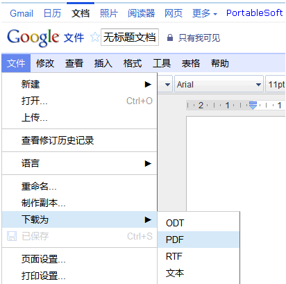Image resolution: width=286 pixels, height=284 pixels.
Task: Click the floppy disk icon next to 已保存
Action: pyautogui.click(x=12, y=236)
